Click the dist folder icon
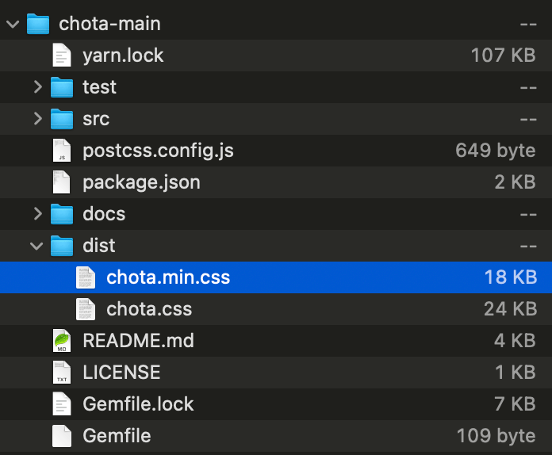Image resolution: width=552 pixels, height=455 pixels. [62, 246]
